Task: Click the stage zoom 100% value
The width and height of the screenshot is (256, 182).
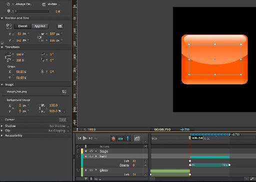Action: pos(91,129)
